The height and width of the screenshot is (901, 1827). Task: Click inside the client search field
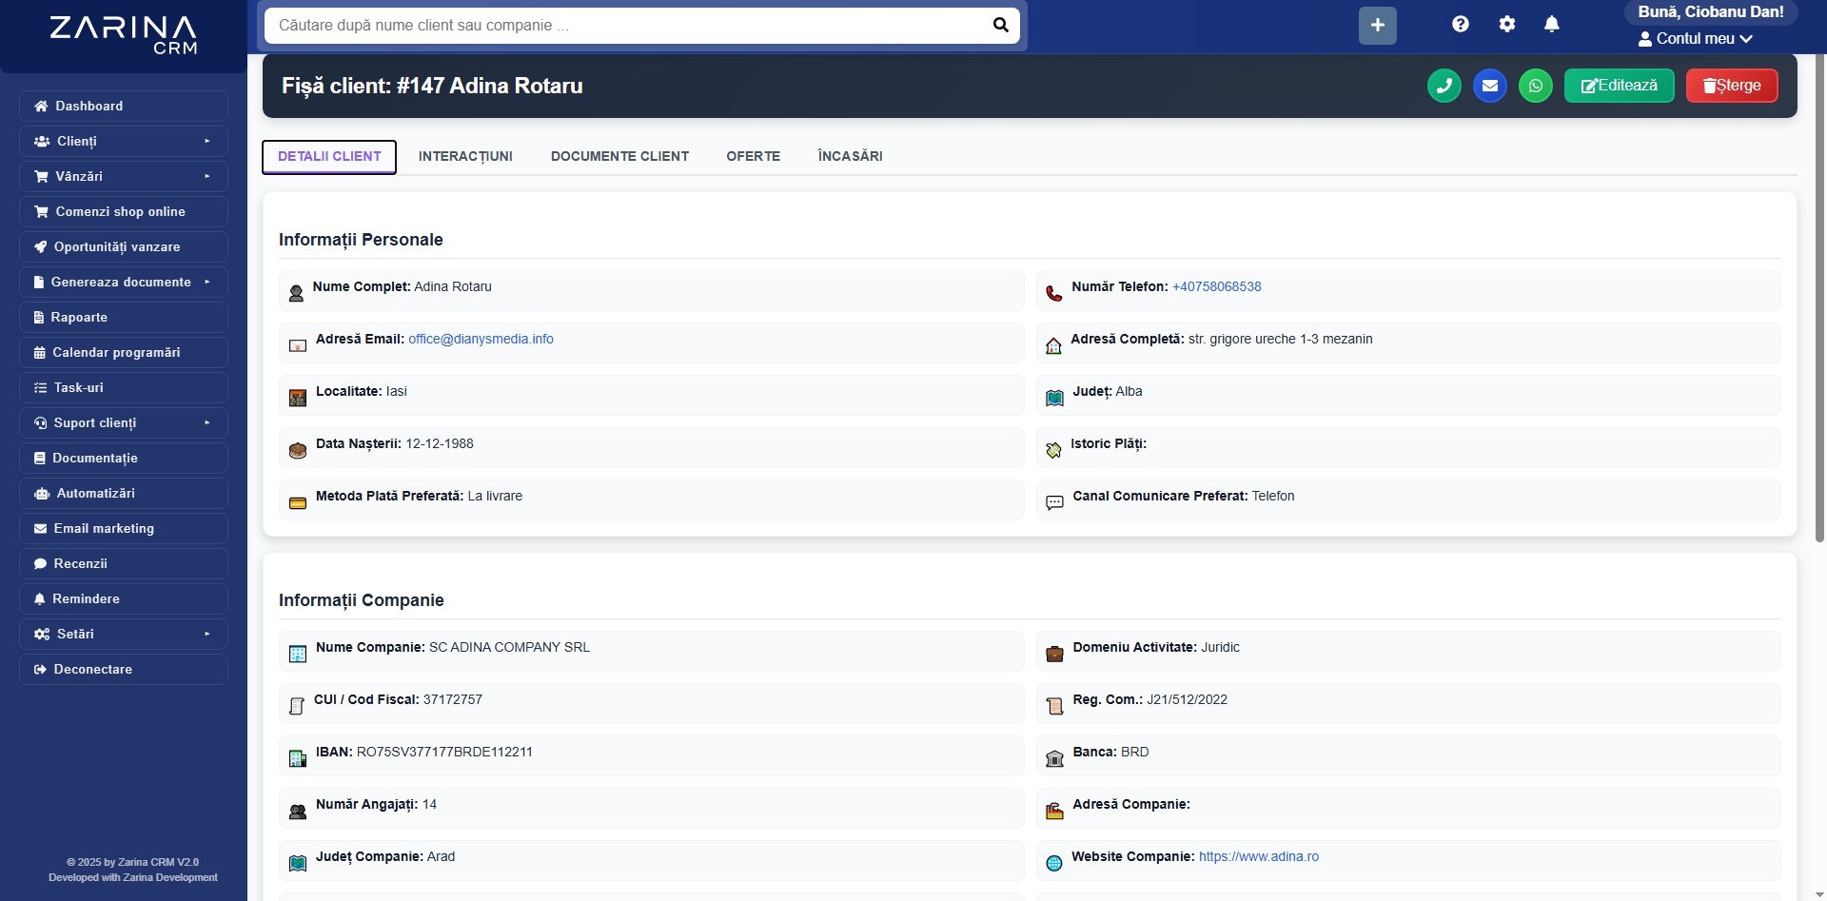click(x=628, y=26)
